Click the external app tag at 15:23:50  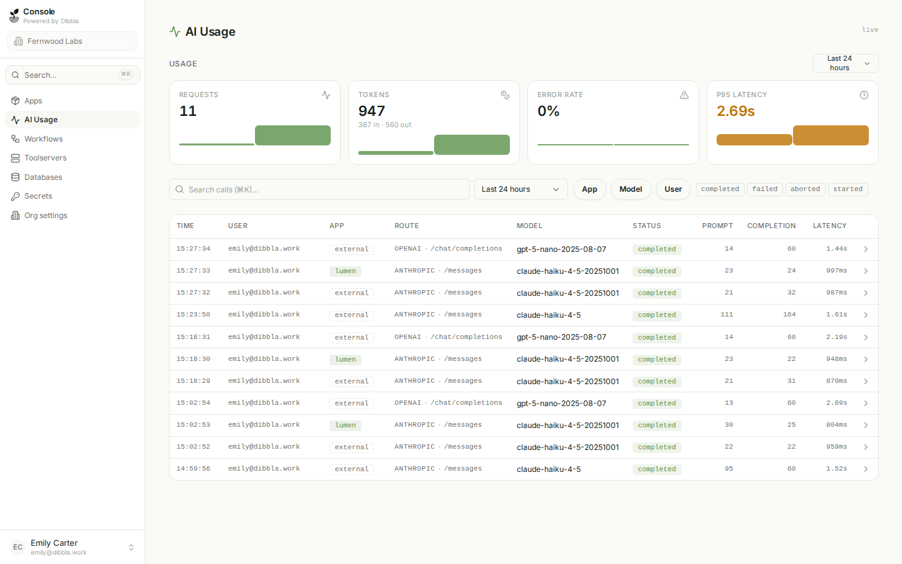(x=351, y=315)
